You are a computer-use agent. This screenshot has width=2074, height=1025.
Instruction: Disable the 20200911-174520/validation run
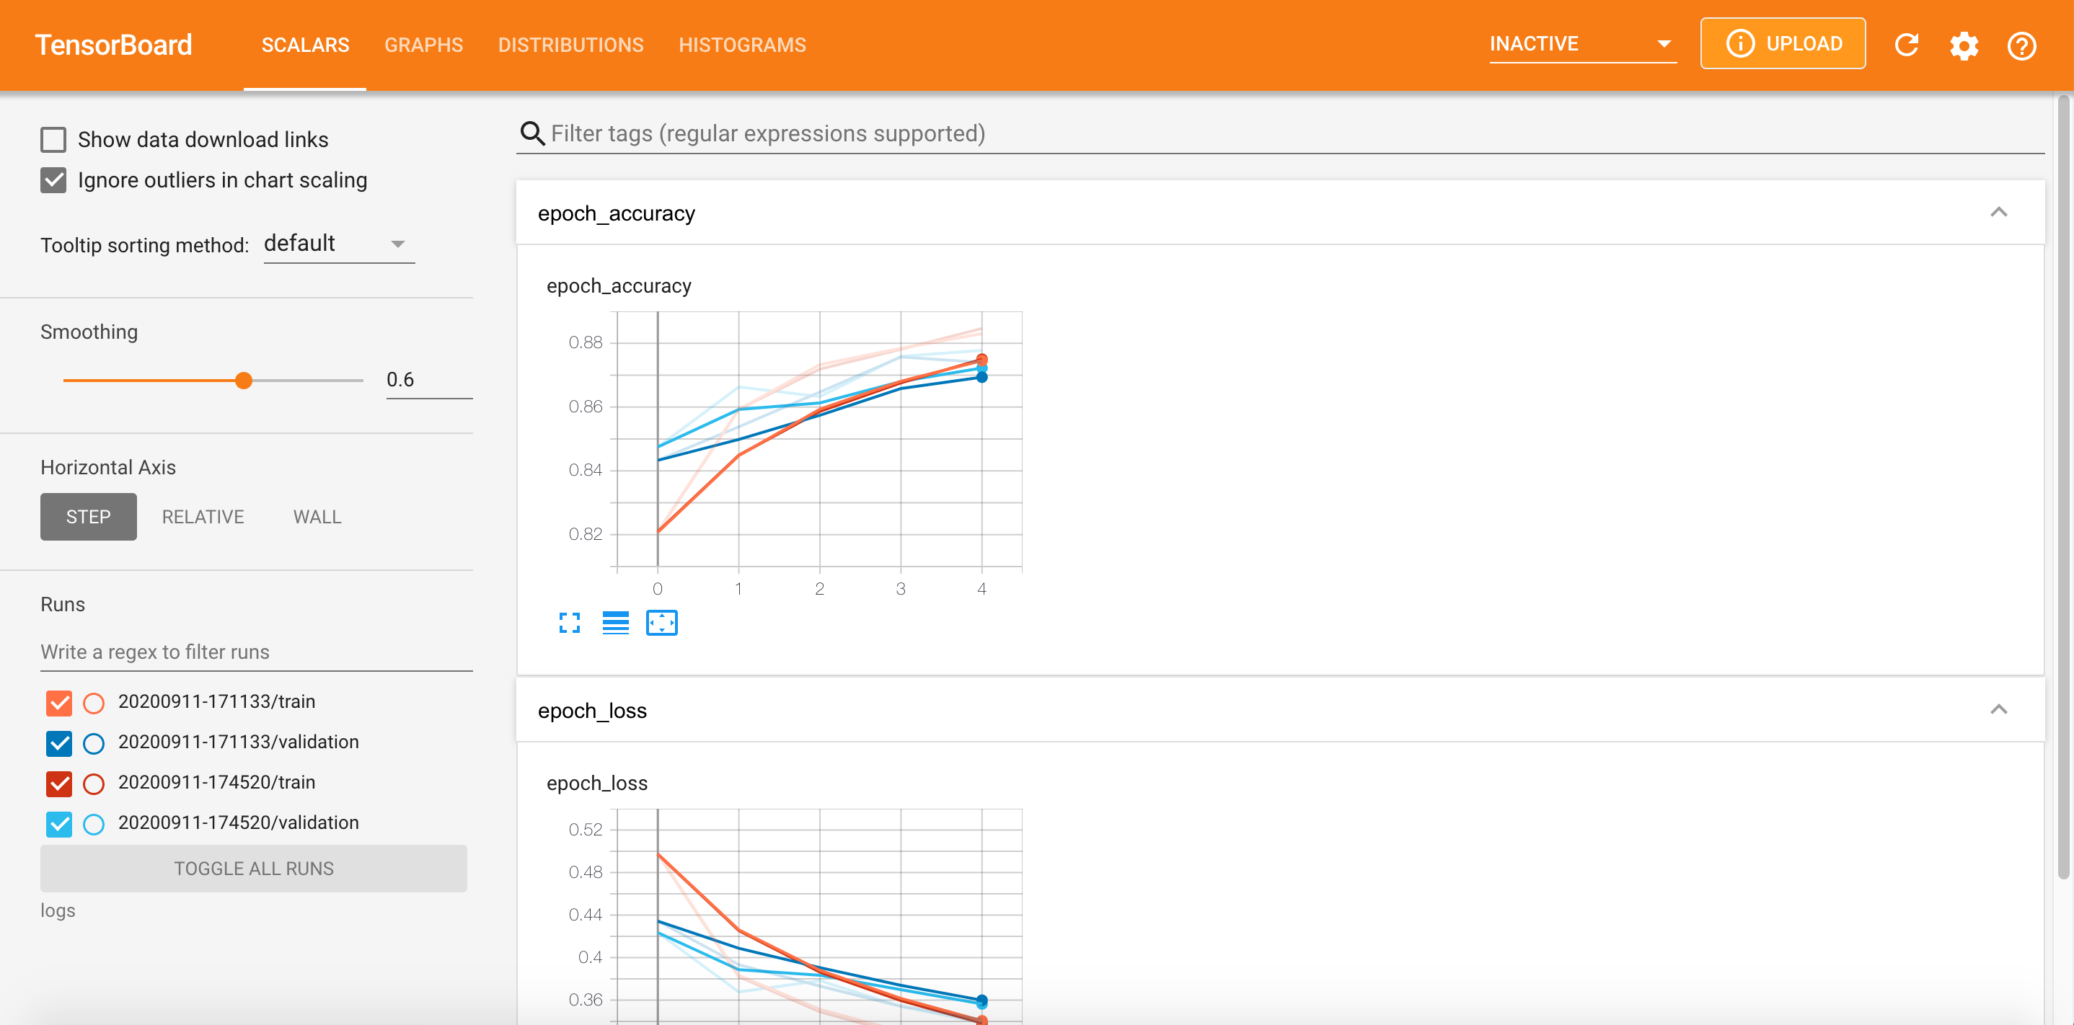click(59, 823)
